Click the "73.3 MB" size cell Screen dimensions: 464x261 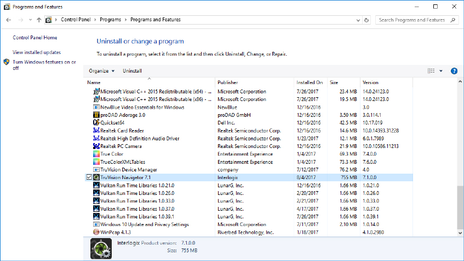(x=348, y=162)
